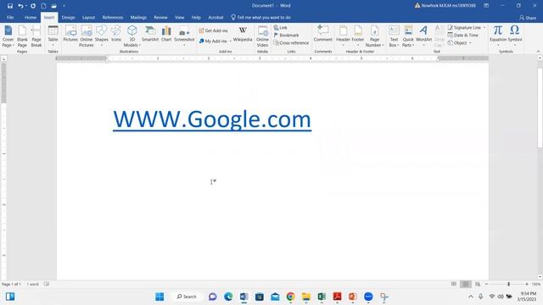Screen dimensions: 543x305
Task: Switch to the Layout tab
Action: (x=88, y=17)
